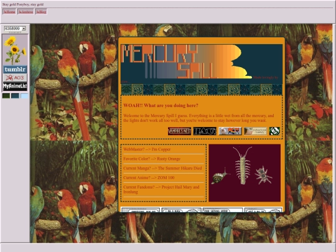This screenshot has height=252, width=336.
Task: Click the centipede sprite image
Action: pyautogui.click(x=243, y=166)
